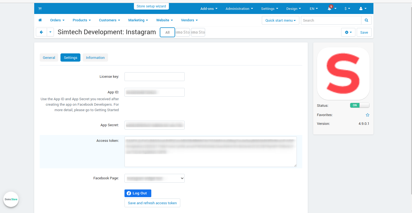Click into the App ID field

tap(155, 92)
